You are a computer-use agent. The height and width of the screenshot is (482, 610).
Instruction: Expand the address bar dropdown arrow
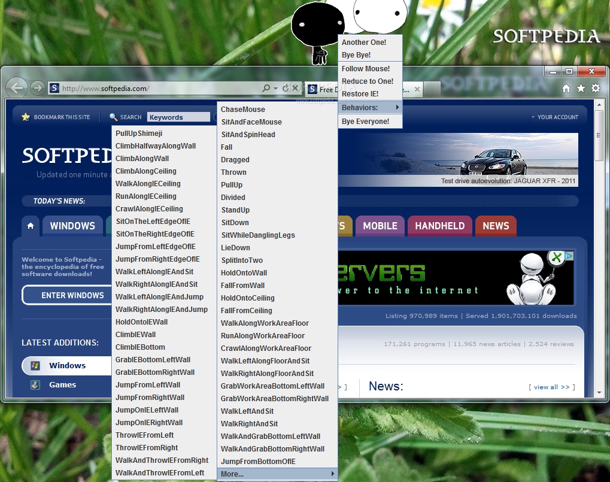click(x=275, y=88)
